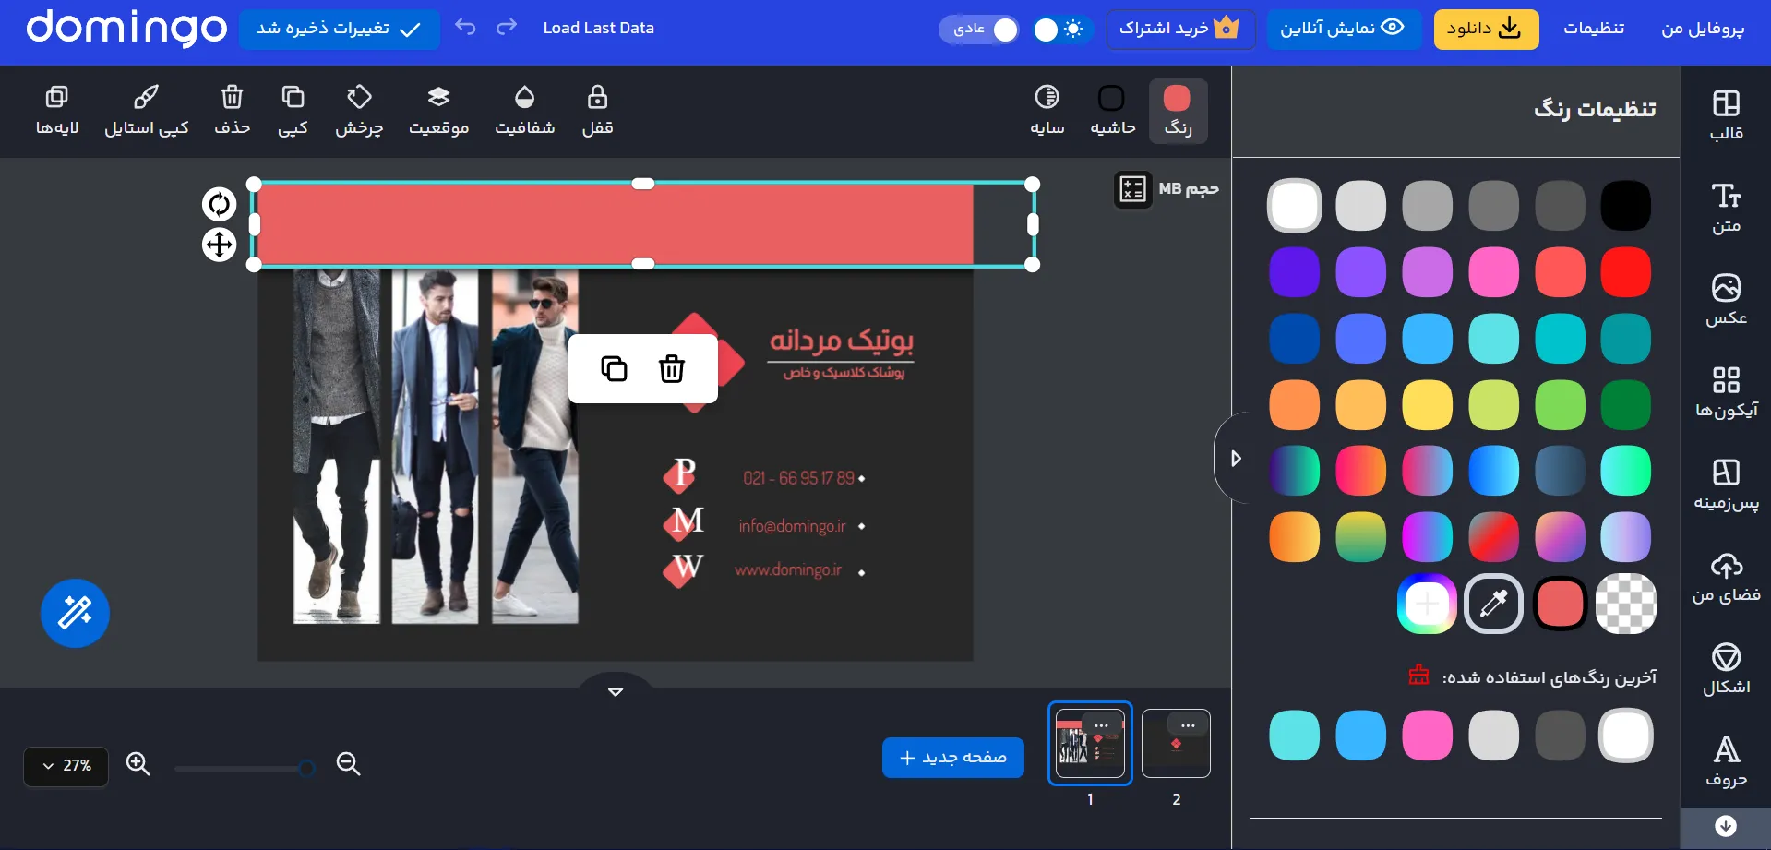Click the zoom in magnifier icon
This screenshot has height=850, width=1771.
[138, 764]
